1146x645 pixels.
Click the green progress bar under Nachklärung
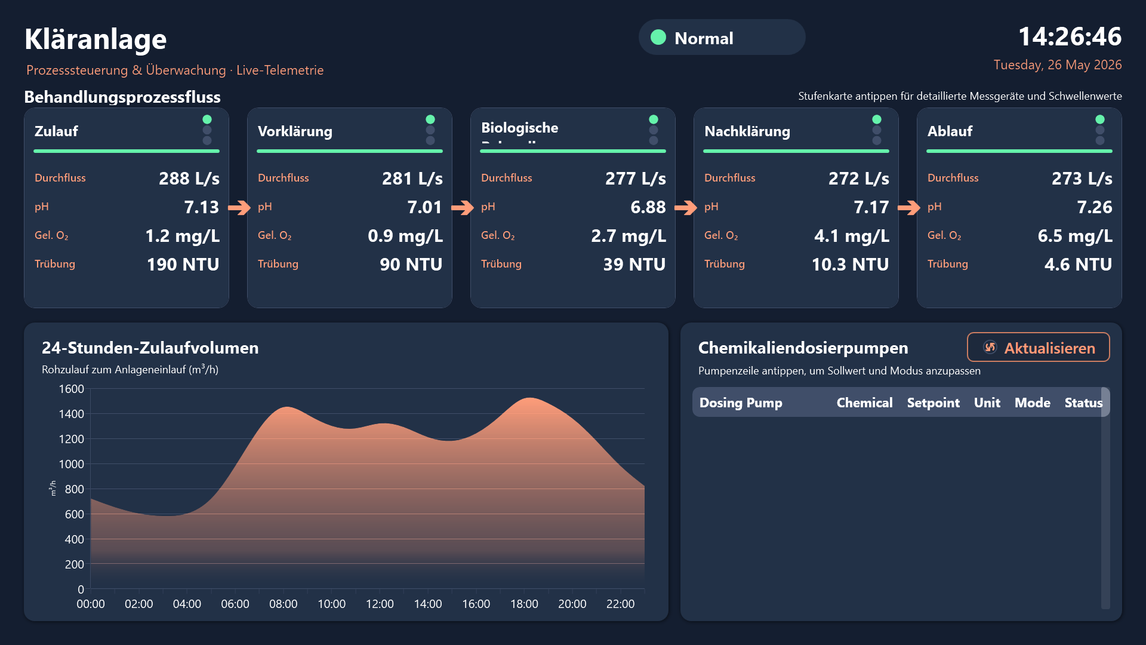click(x=796, y=151)
